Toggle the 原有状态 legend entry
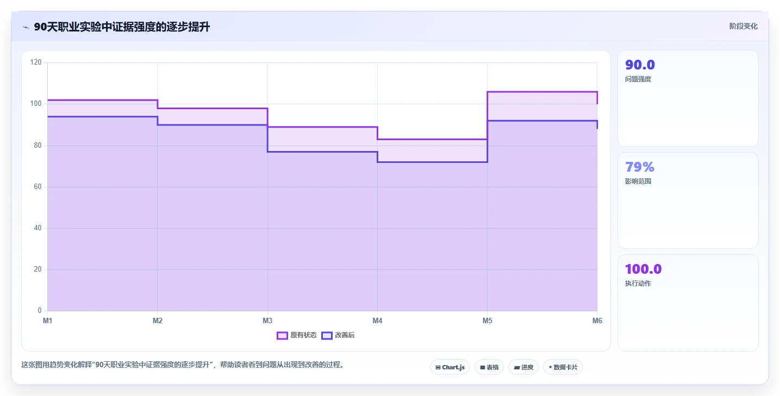The height and width of the screenshot is (396, 780). tap(297, 335)
